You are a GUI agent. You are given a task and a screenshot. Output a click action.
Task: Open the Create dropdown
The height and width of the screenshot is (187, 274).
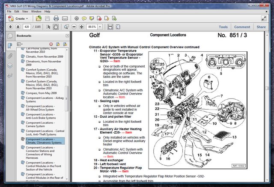(18, 18)
